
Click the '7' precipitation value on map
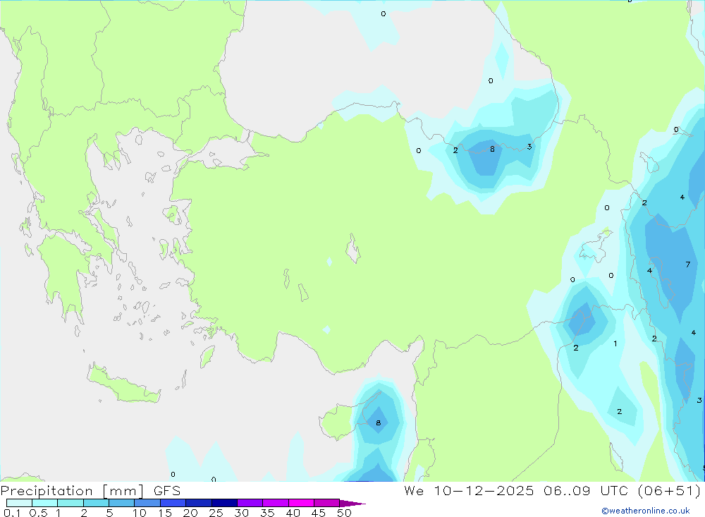[687, 264]
